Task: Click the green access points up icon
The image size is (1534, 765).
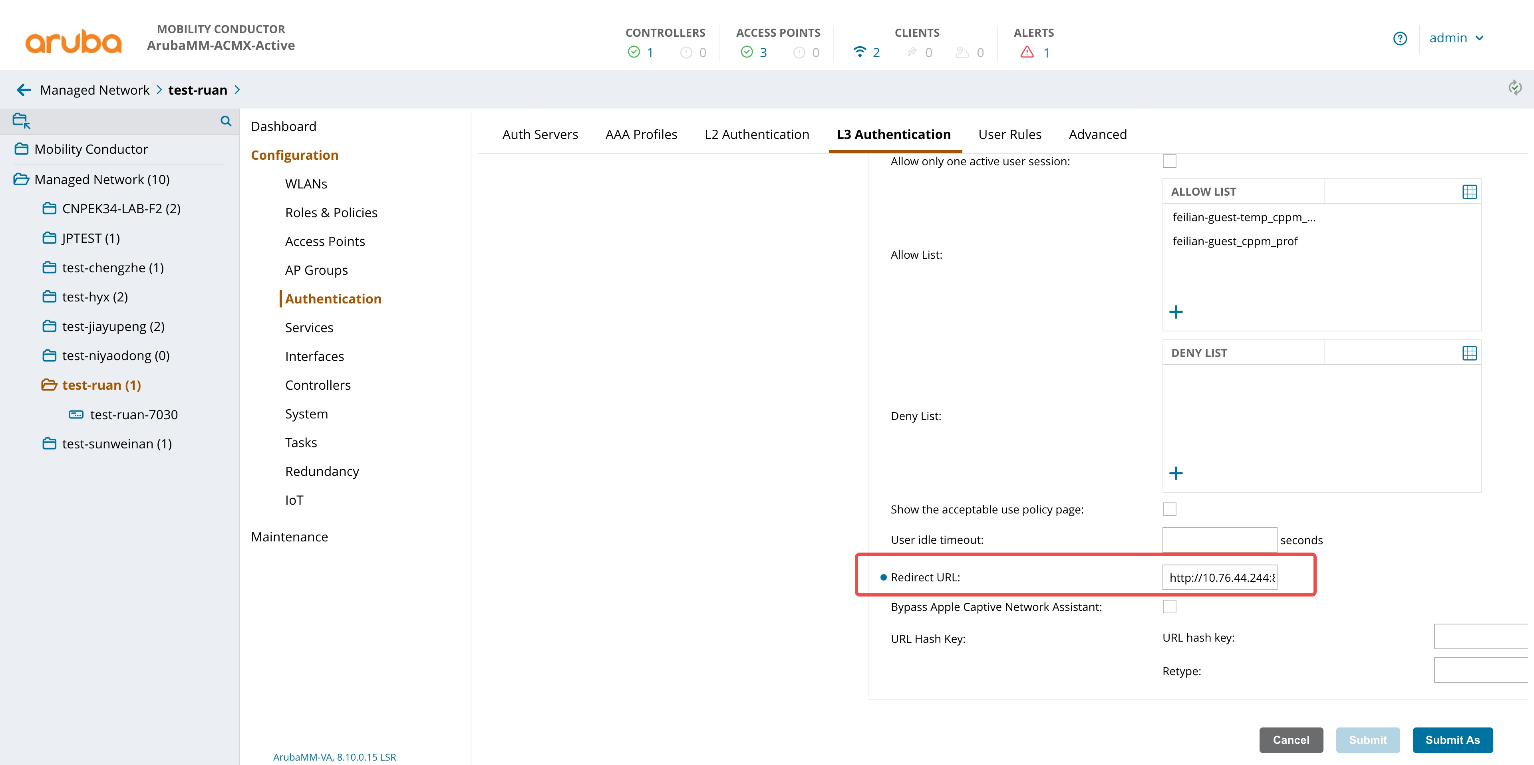Action: click(x=747, y=52)
